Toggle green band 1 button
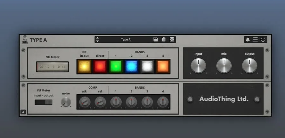The image size is (285, 138). (116, 66)
